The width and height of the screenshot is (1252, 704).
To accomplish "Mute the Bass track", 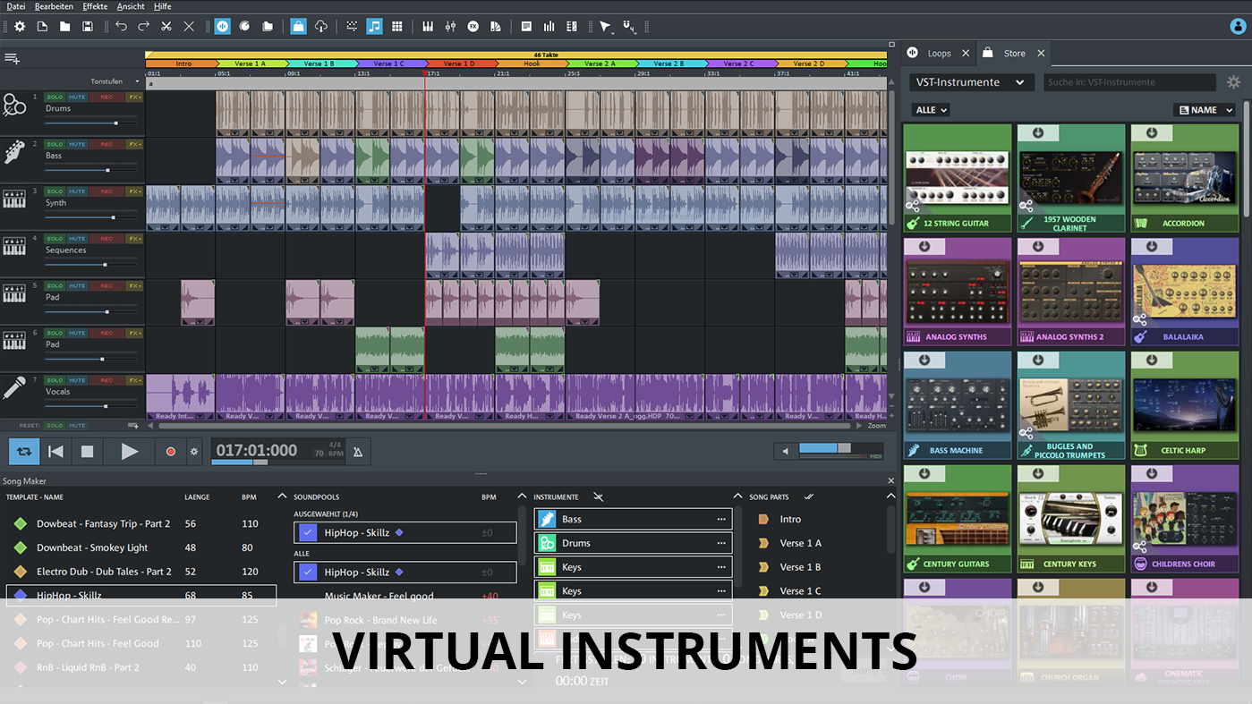I will (78, 144).
